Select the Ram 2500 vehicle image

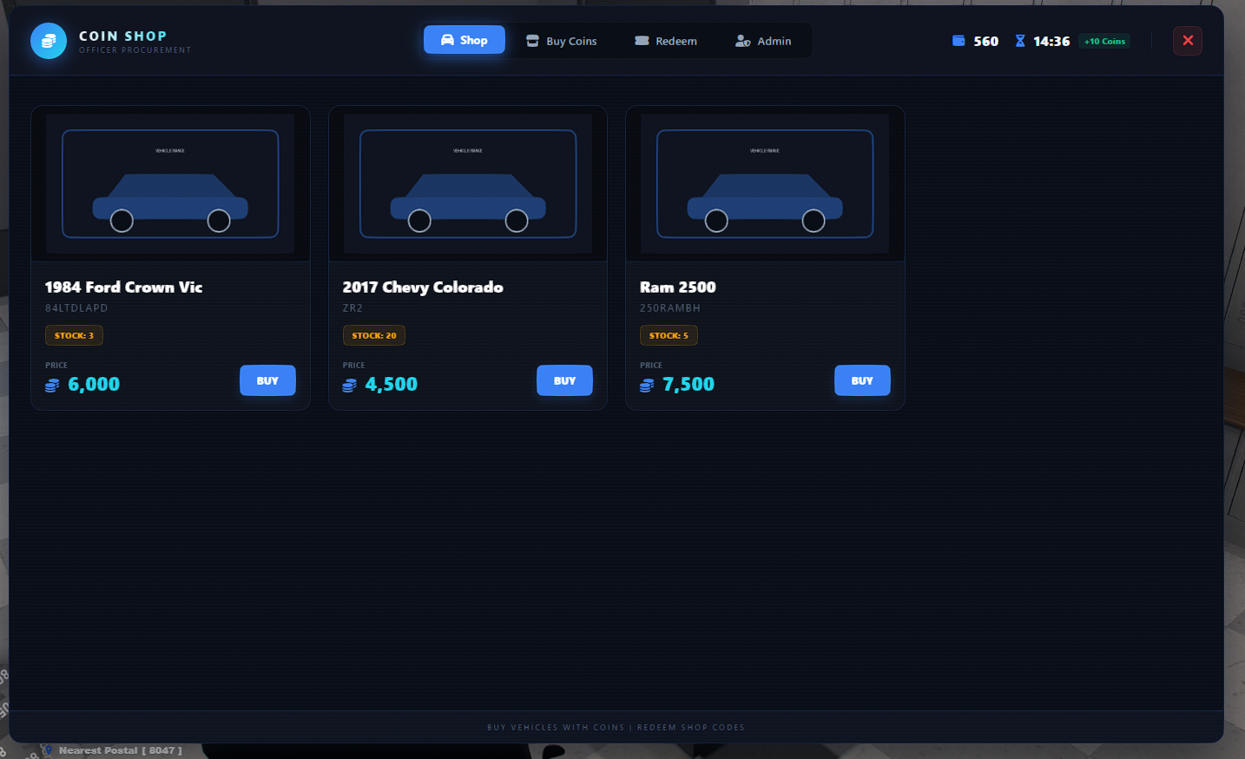tap(765, 184)
